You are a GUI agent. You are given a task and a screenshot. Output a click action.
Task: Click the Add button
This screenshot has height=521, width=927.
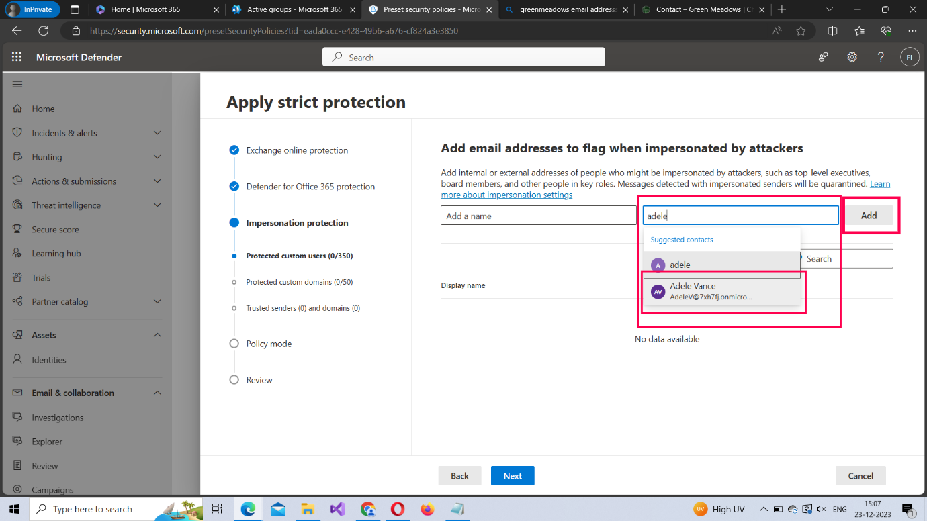pyautogui.click(x=869, y=216)
